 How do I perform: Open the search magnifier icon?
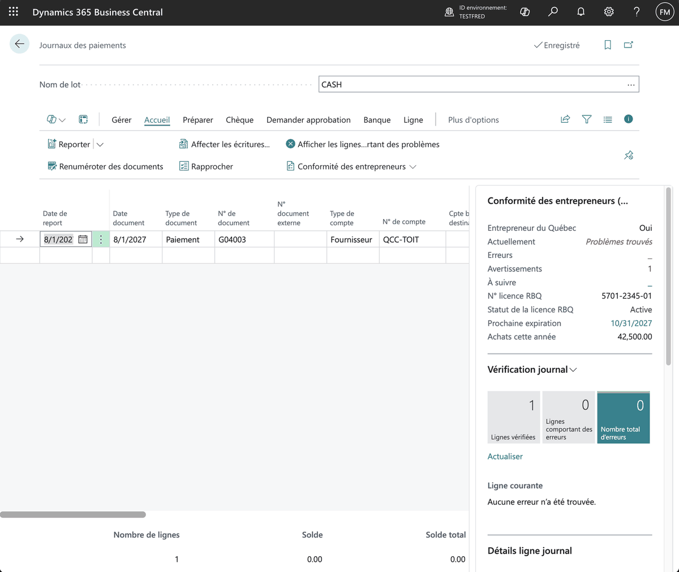pyautogui.click(x=553, y=12)
